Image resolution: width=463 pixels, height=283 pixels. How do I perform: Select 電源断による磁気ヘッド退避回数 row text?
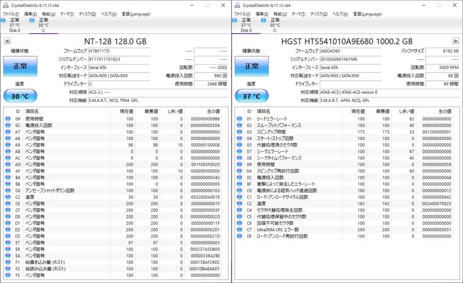287,190
